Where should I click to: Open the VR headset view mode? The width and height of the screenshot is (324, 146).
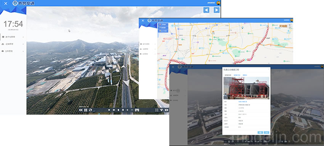click(x=137, y=110)
